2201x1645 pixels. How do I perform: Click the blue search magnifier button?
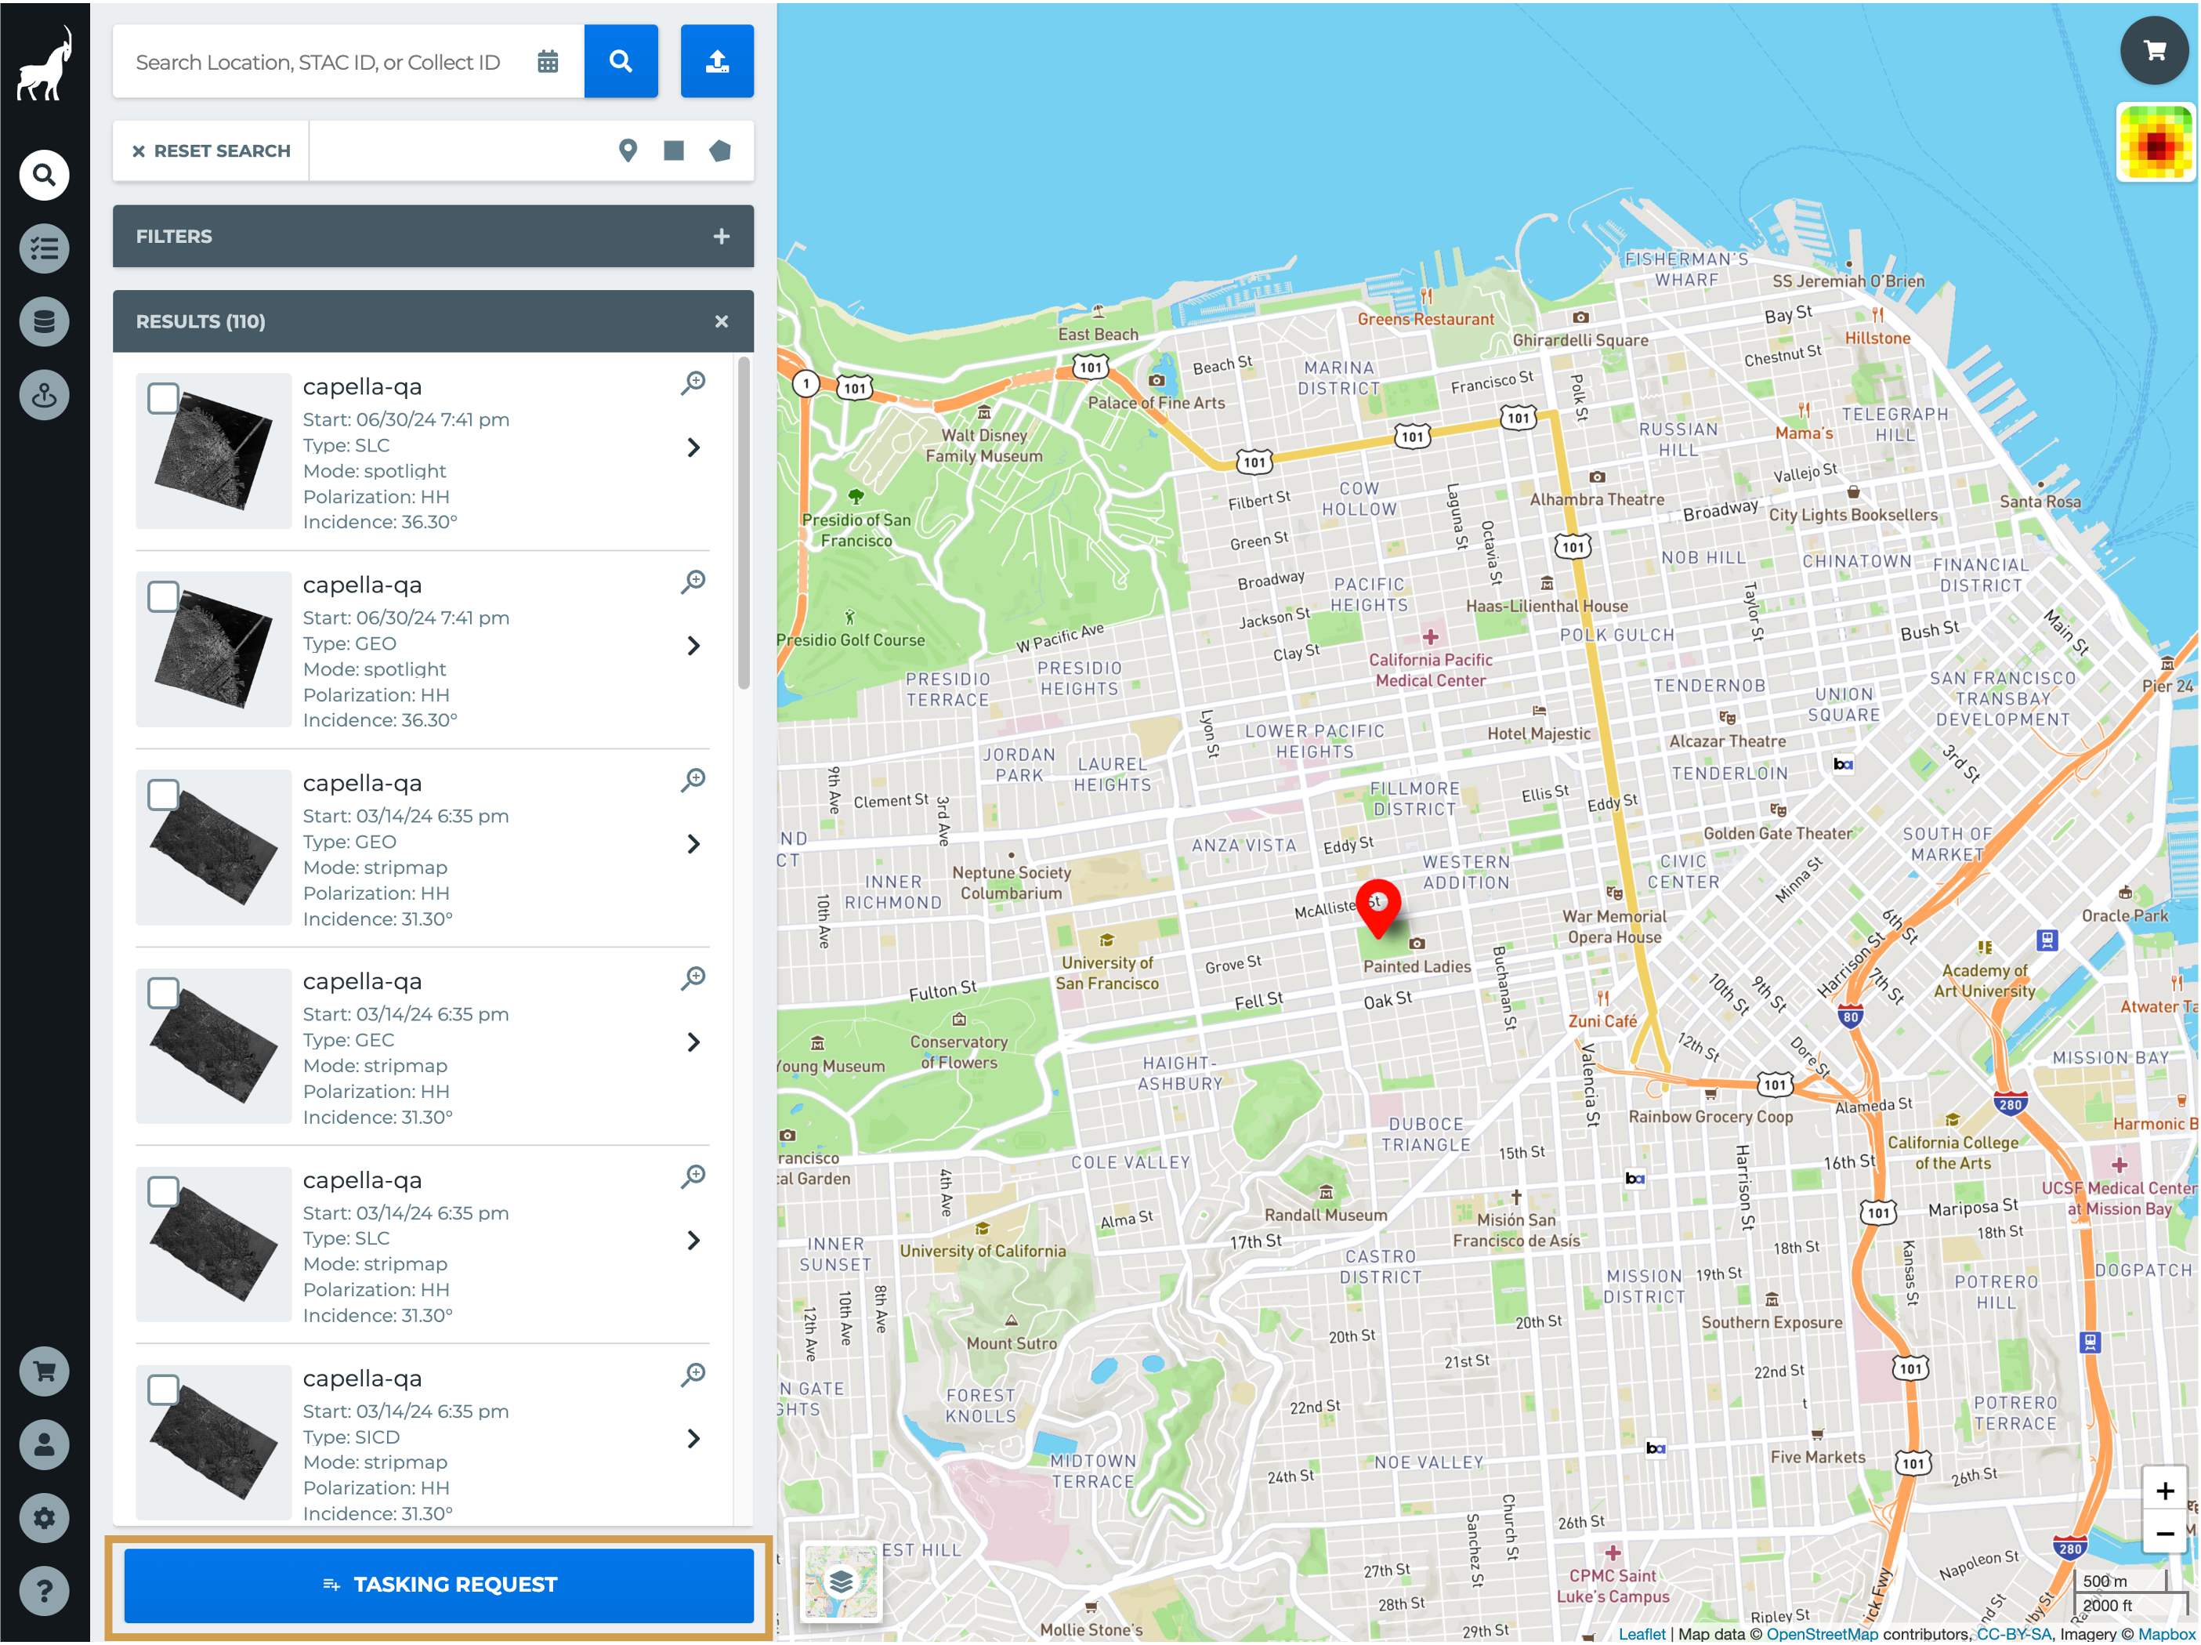(621, 62)
